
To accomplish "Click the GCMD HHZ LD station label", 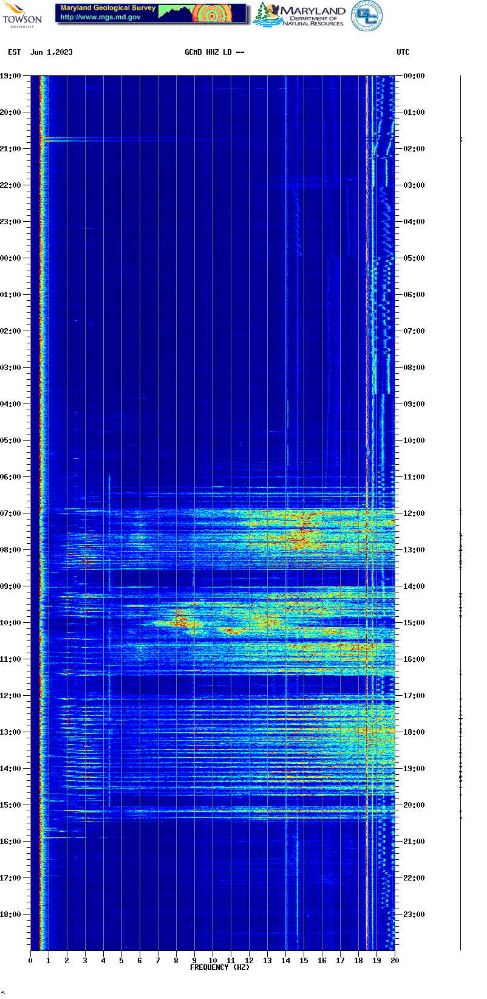I will 214,52.
